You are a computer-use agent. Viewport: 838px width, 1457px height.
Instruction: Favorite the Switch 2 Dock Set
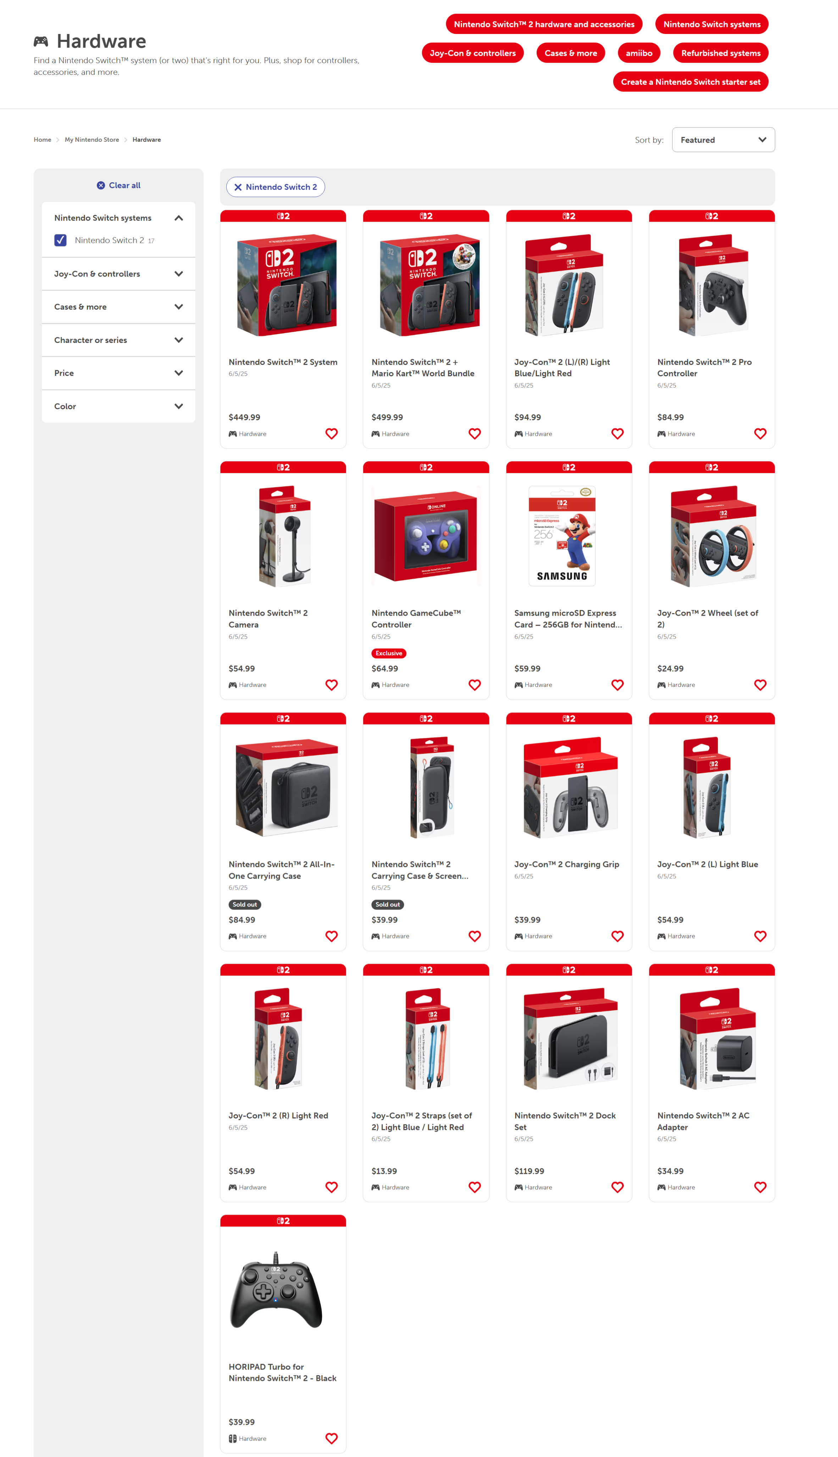click(617, 1187)
